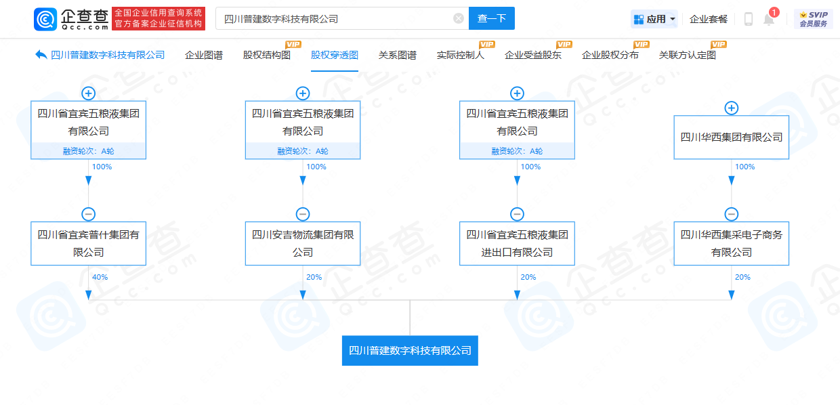
Task: Click 融资轮次: A轮 in the node above 进出口有限公司
Action: [517, 152]
